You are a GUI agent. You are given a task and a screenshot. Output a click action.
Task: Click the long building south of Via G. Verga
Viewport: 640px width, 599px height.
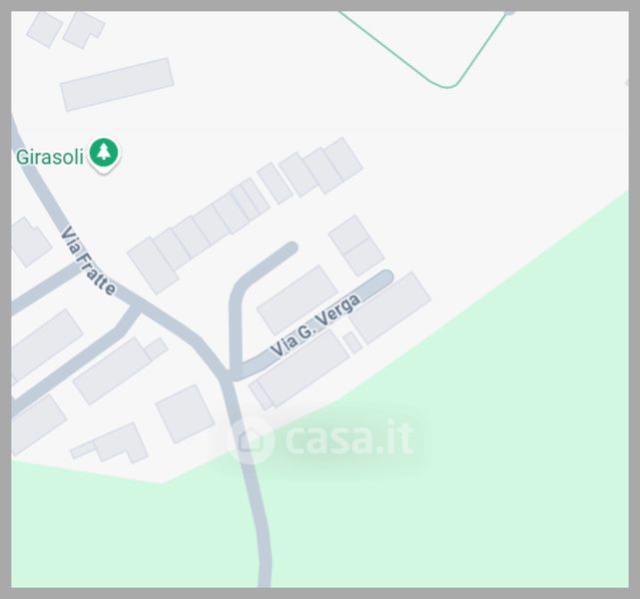click(x=303, y=368)
